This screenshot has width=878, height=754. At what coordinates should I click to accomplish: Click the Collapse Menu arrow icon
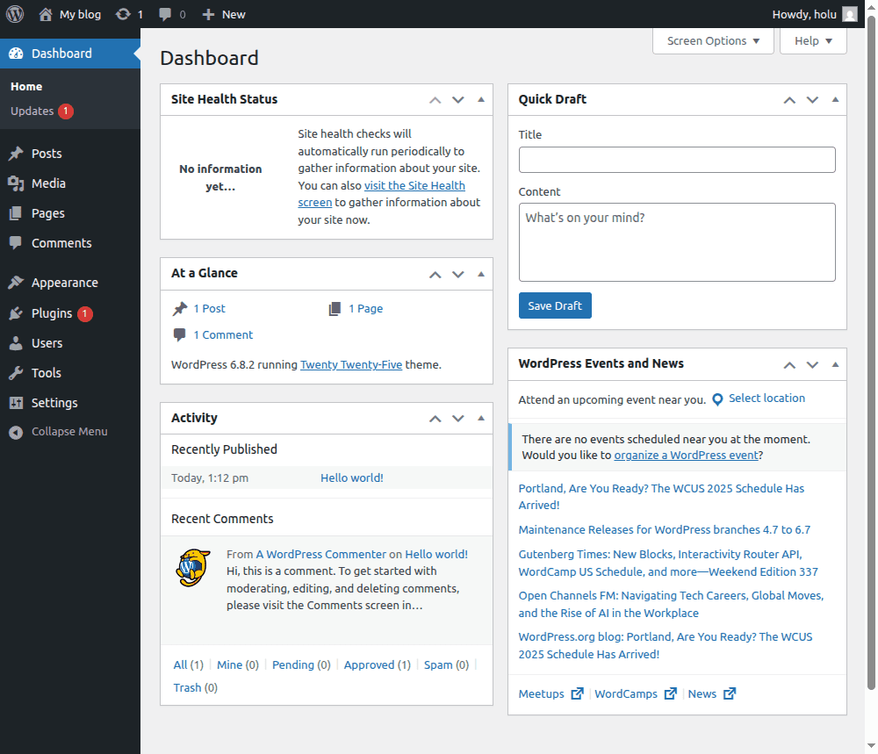(16, 432)
